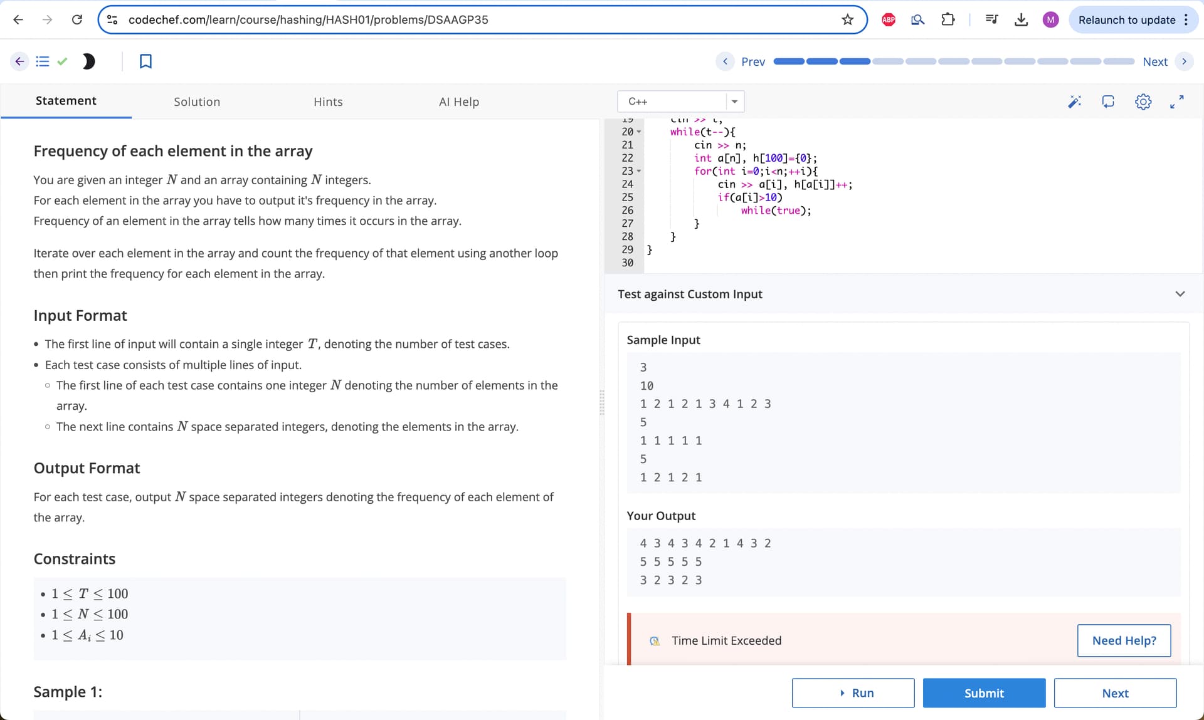Fold the code block at line 20
This screenshot has width=1204, height=720.
click(639, 132)
